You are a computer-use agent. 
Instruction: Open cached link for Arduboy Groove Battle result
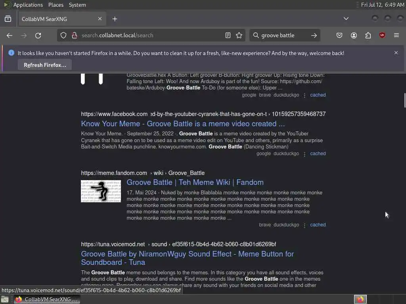pos(318,95)
